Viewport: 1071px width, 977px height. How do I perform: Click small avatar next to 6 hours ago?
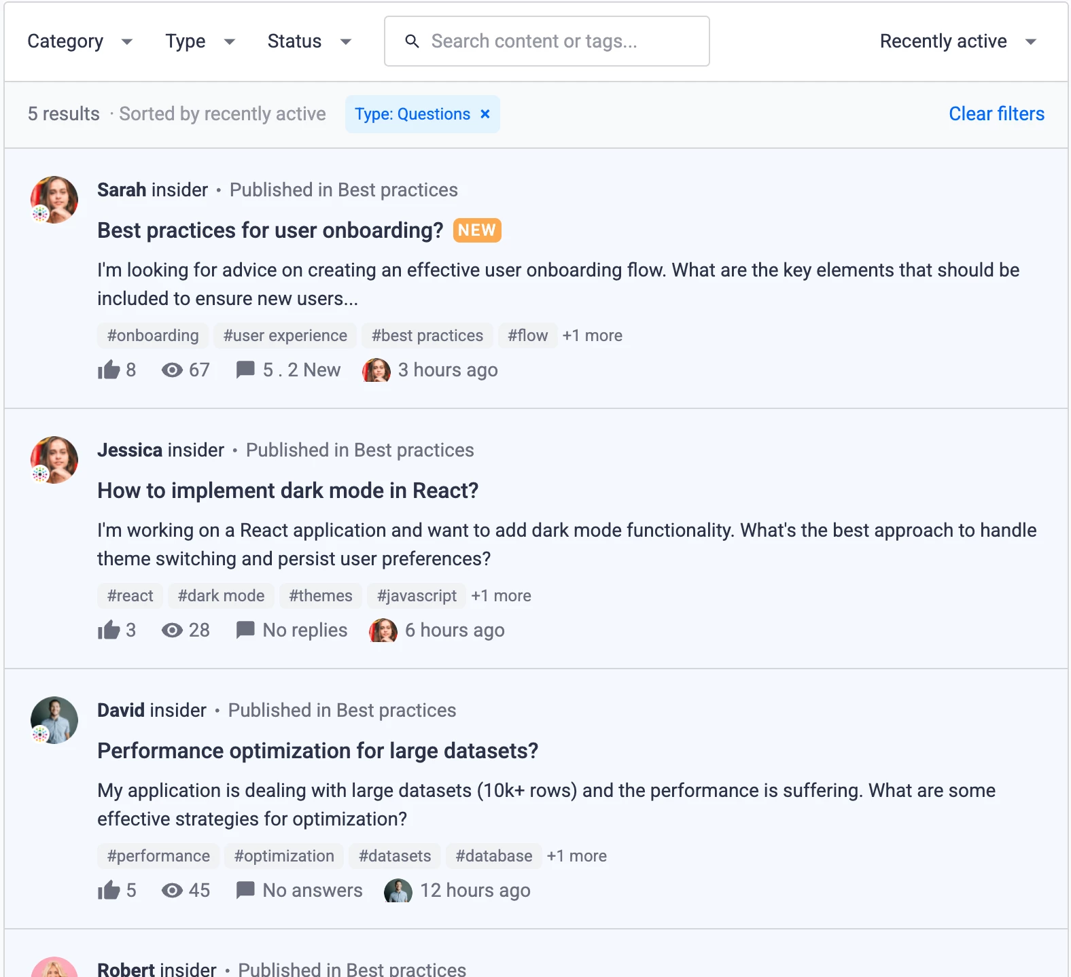(383, 630)
